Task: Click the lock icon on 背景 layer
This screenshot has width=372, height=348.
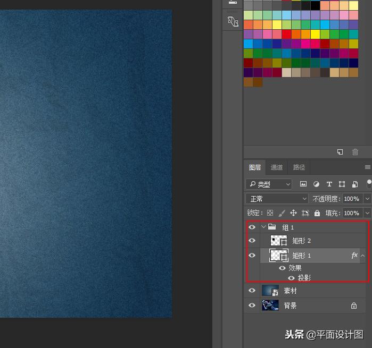Action: [354, 305]
